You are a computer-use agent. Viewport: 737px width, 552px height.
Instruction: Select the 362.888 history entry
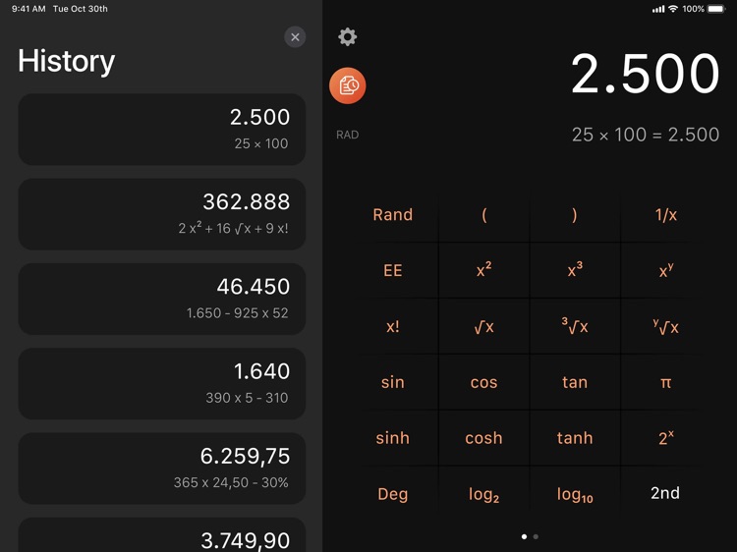point(162,213)
